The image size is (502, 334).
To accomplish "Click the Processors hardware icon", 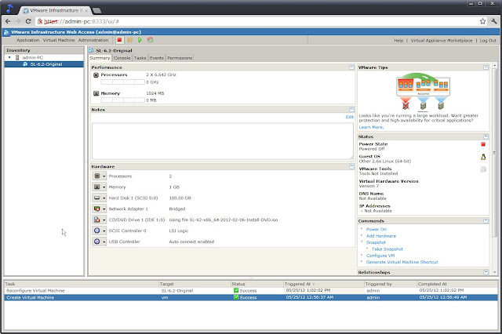I will [97, 176].
